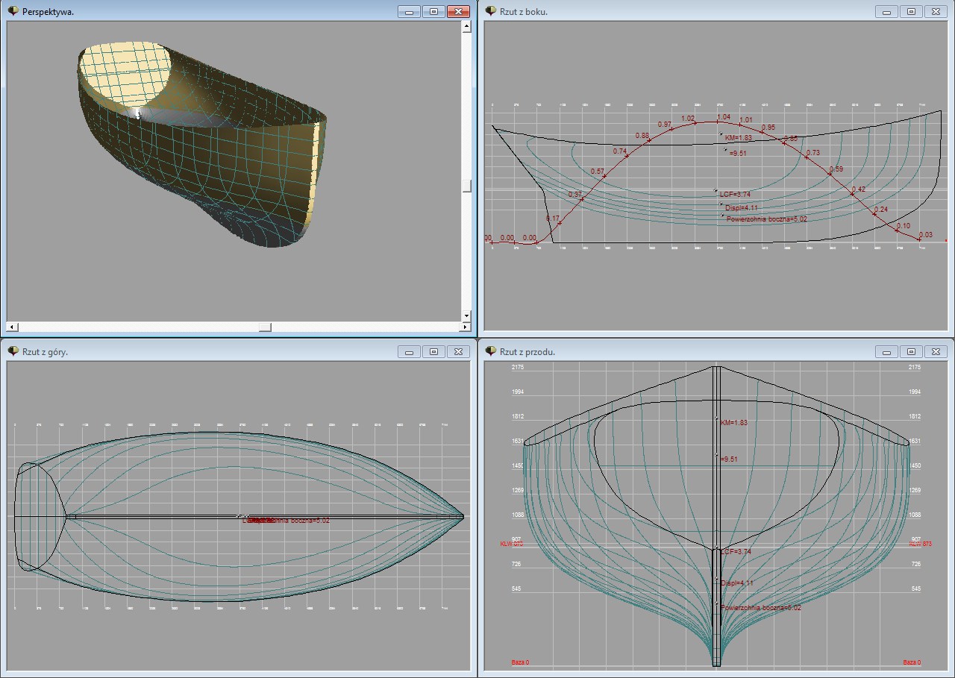
Task: Click the right Baza 0 label in front view
Action: [912, 662]
